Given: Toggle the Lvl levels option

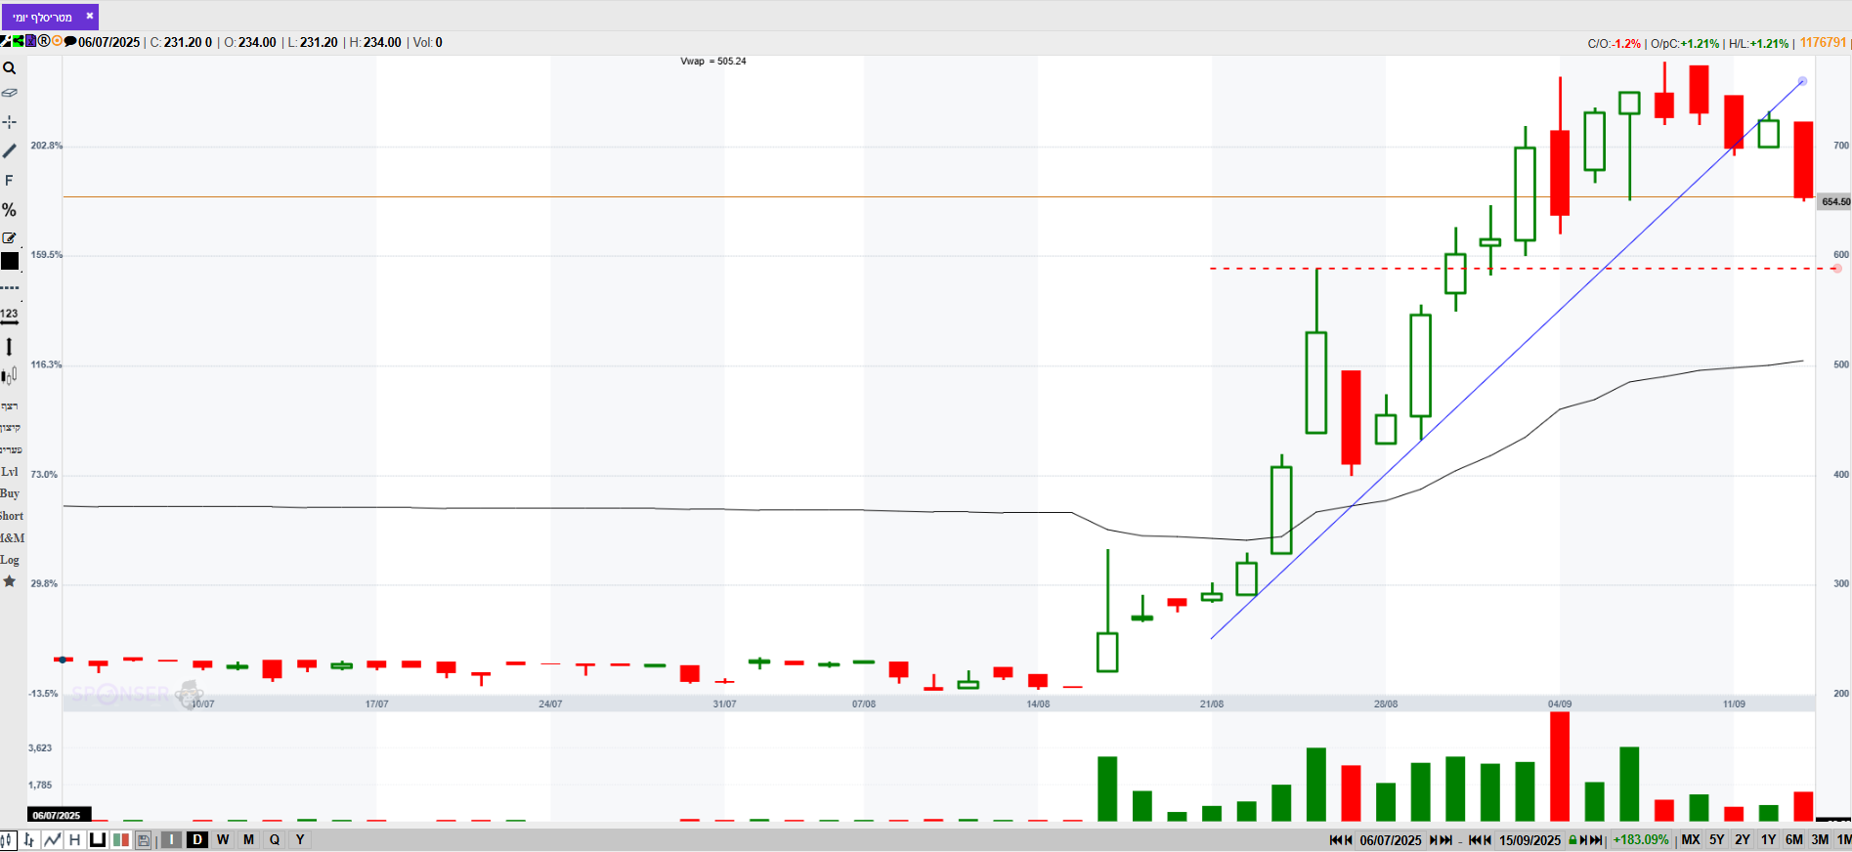Looking at the screenshot, I should coord(10,472).
